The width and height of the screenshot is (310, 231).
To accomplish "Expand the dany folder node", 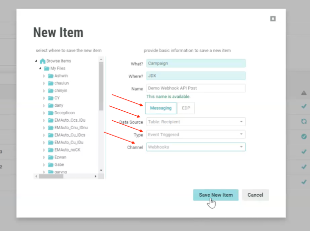I will pyautogui.click(x=44, y=105).
